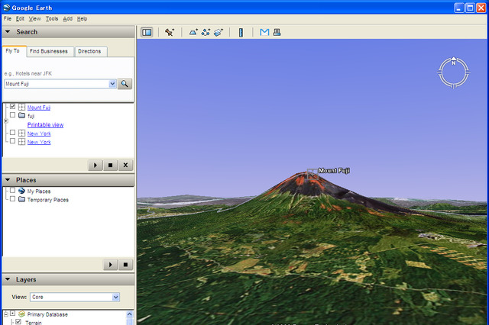Open the first New York link
Viewport: 489px width, 325px height.
pos(39,134)
